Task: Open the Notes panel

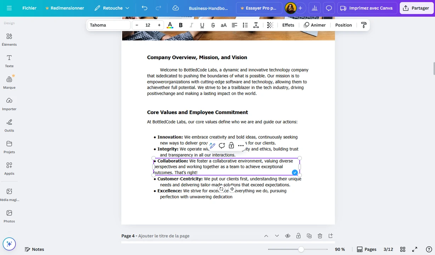Action: [34, 249]
